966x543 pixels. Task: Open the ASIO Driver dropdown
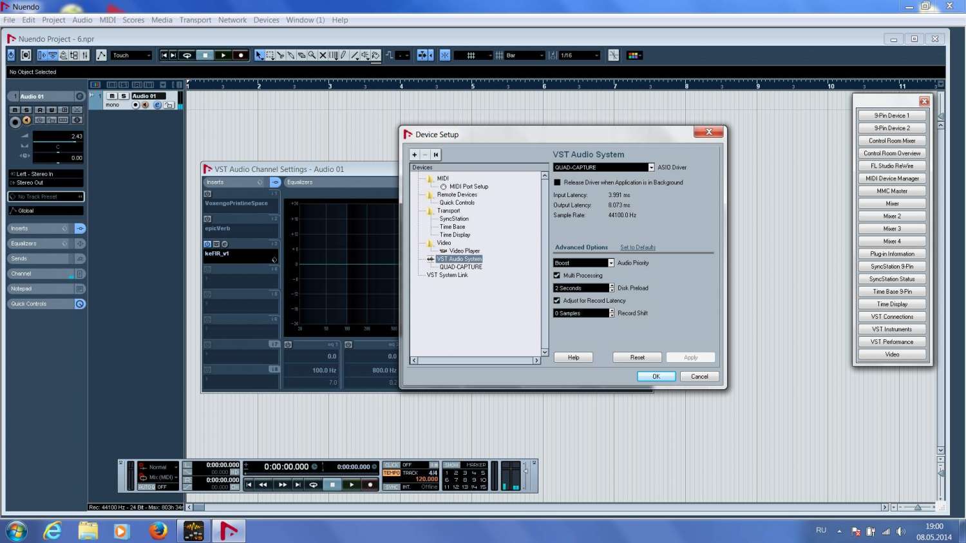651,167
